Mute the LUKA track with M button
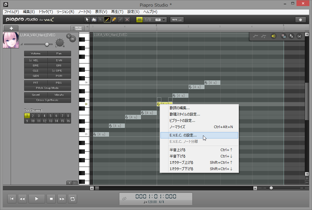This screenshot has width=312, height=210. coord(73,39)
